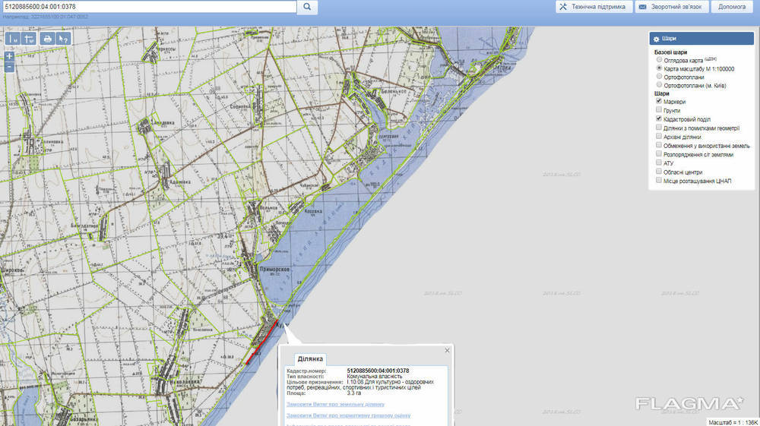Click the gear icon in Шари header
The width and height of the screenshot is (760, 426).
657,38
